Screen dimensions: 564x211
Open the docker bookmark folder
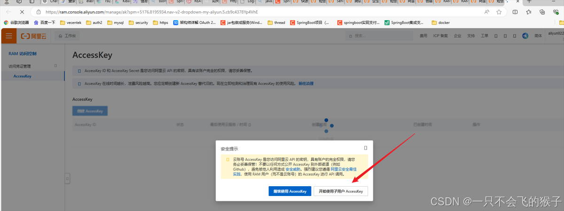(x=441, y=22)
